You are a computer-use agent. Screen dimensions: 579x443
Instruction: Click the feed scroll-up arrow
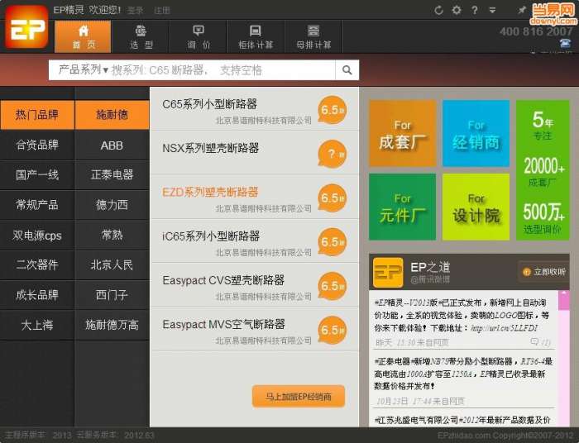(x=564, y=293)
